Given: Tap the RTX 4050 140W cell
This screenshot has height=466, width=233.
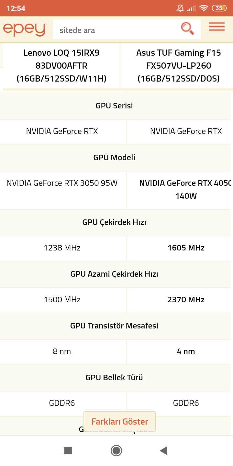Looking at the screenshot, I should click(185, 189).
